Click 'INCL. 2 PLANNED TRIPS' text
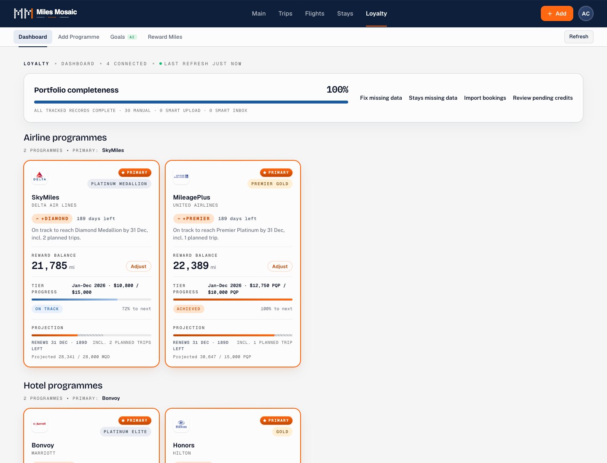607x463 pixels. point(122,343)
